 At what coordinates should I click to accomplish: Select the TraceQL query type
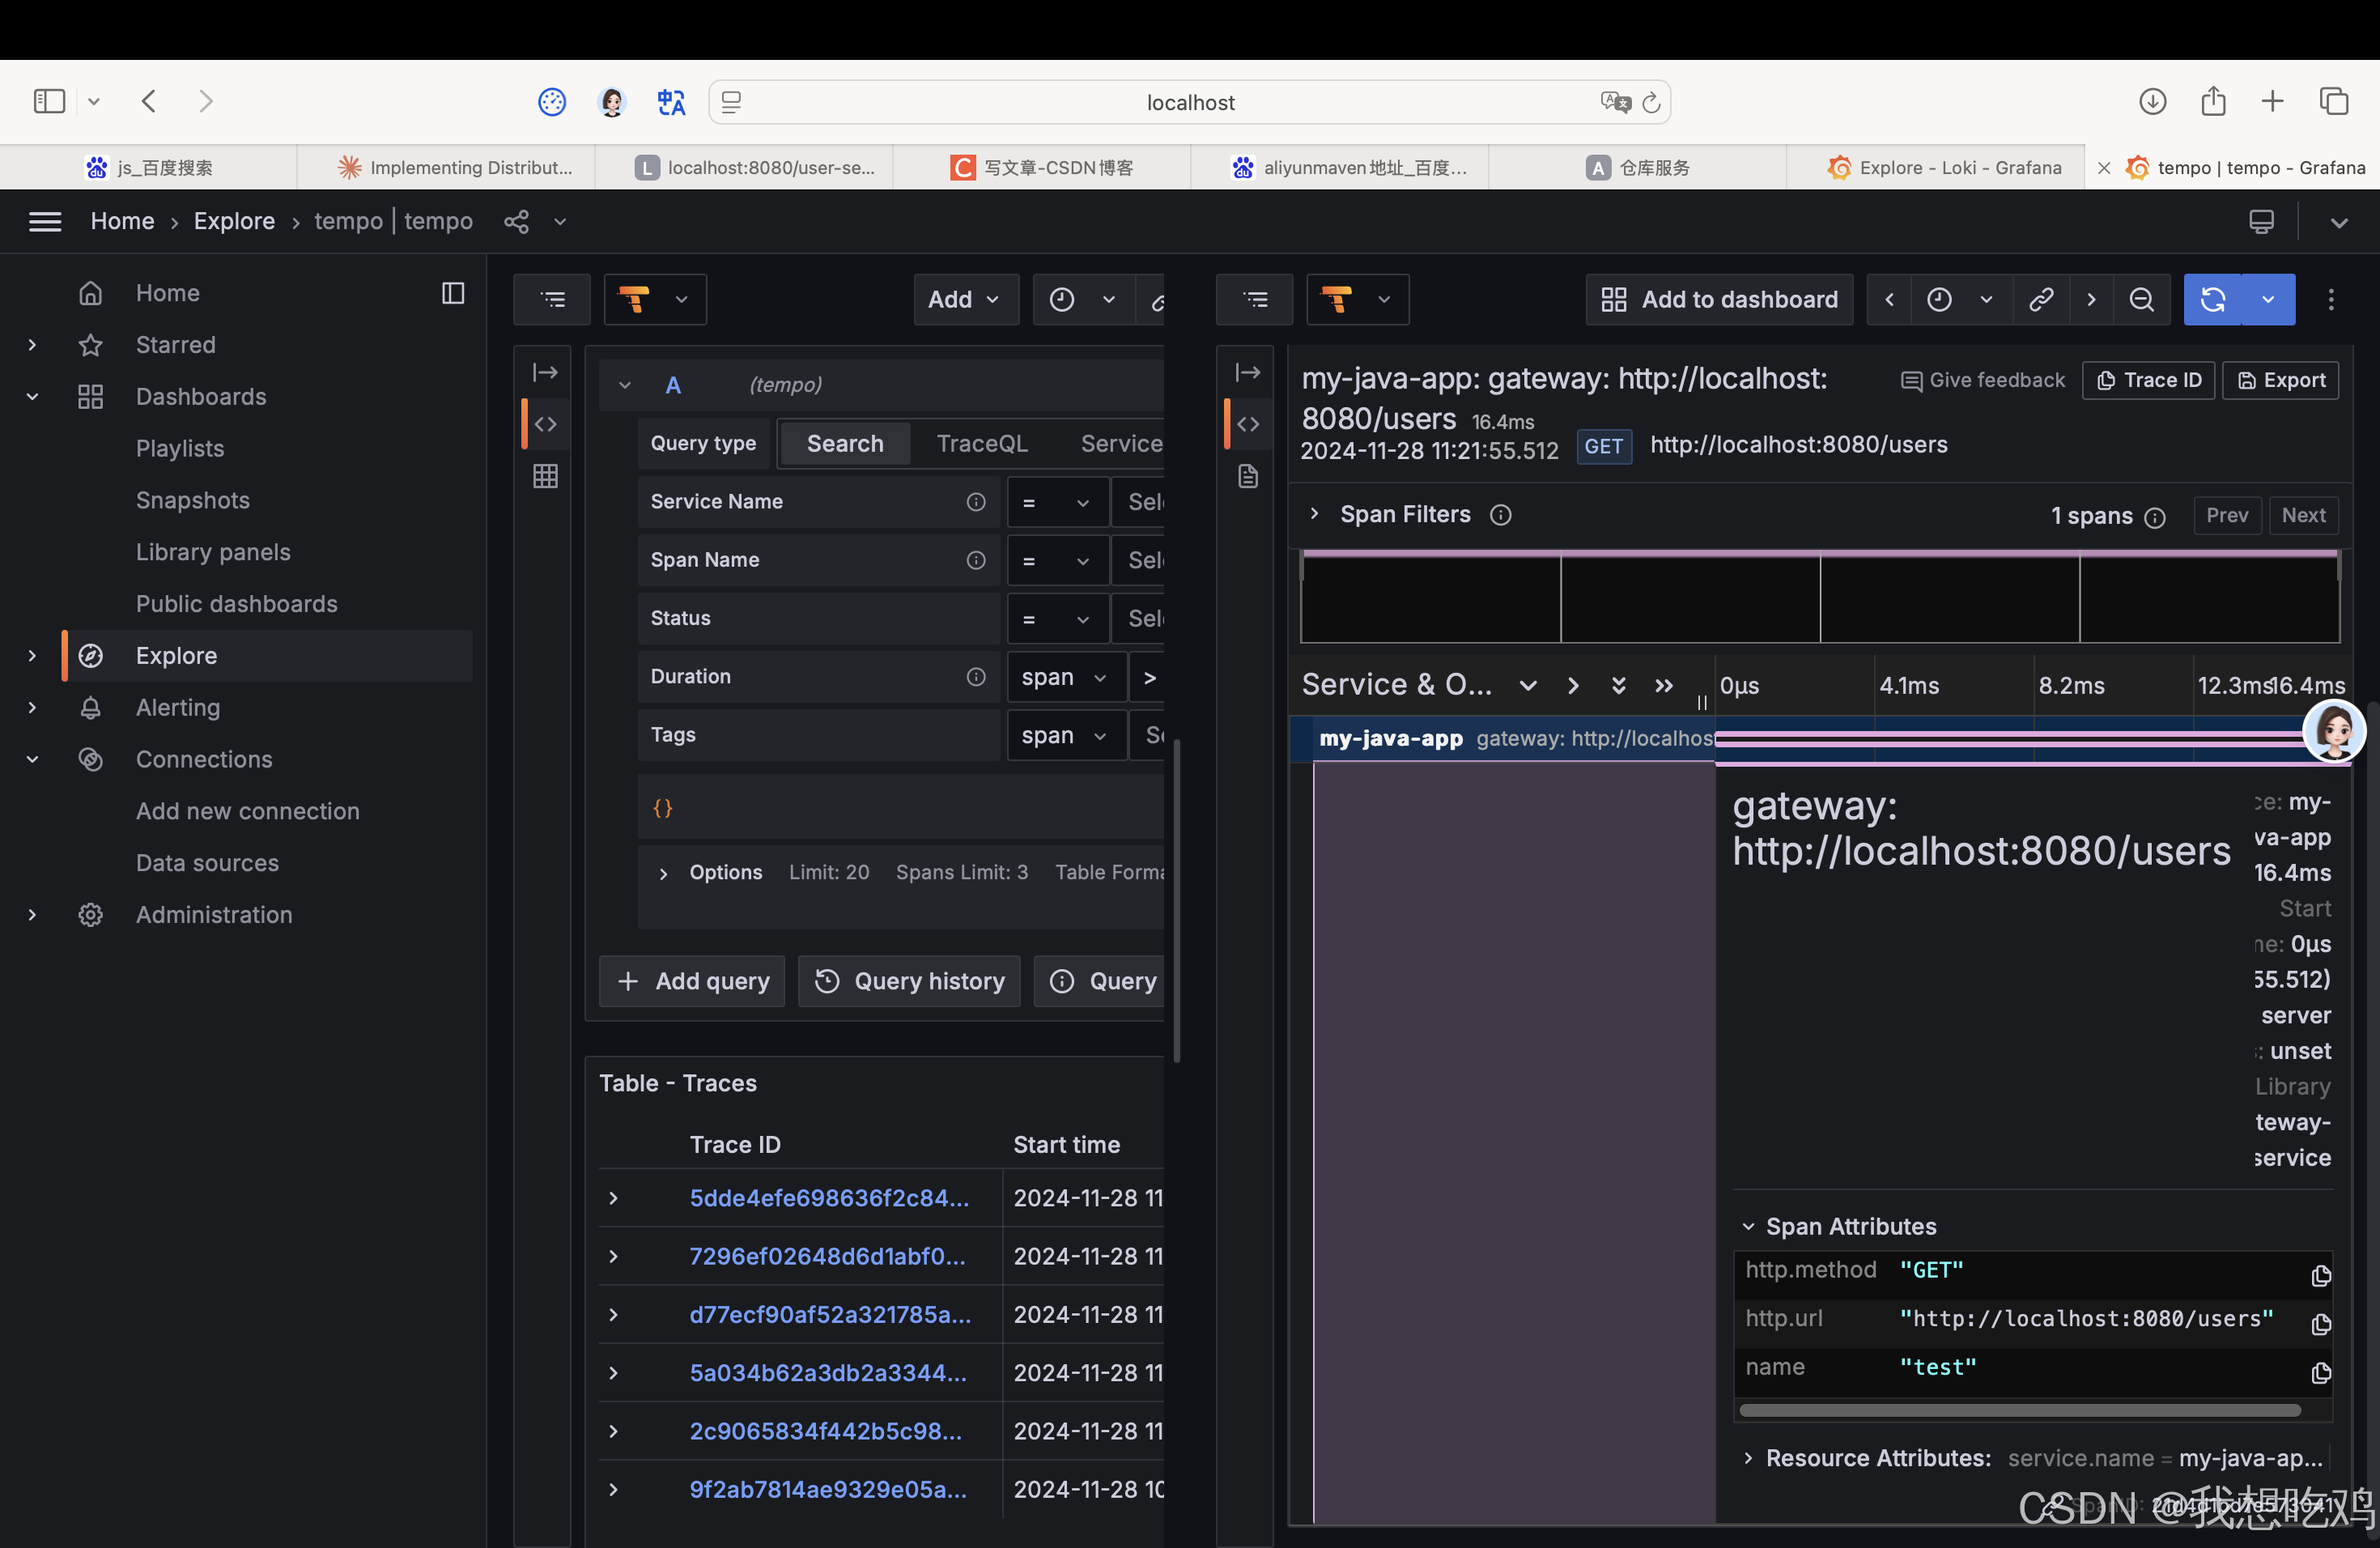tap(981, 443)
